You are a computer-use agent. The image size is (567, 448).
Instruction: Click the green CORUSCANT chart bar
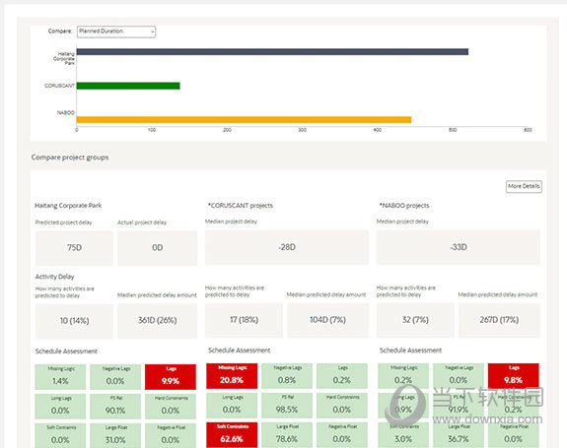128,86
